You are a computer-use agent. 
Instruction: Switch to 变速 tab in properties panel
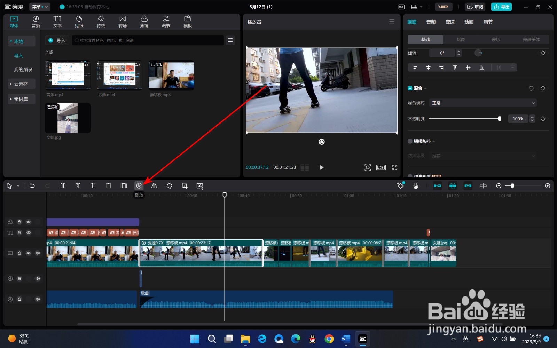450,22
